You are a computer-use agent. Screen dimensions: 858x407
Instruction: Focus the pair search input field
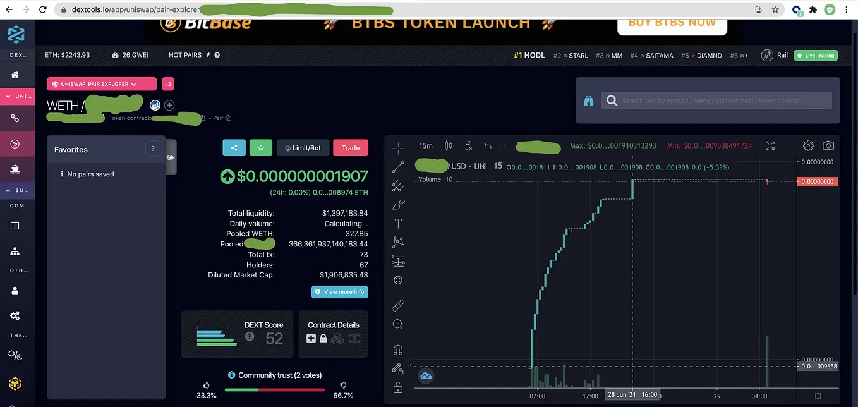[716, 100]
